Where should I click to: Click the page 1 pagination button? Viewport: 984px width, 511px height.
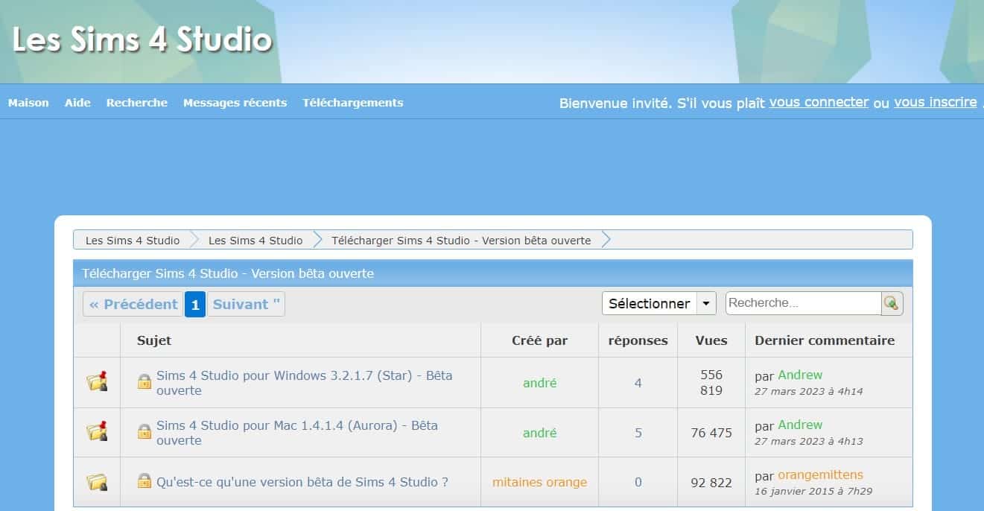(x=194, y=304)
